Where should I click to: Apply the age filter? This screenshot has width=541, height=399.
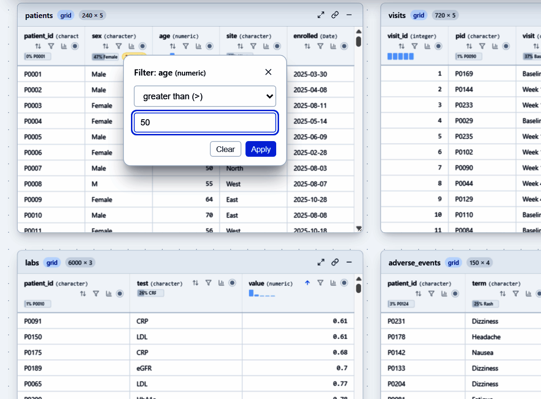coord(261,149)
